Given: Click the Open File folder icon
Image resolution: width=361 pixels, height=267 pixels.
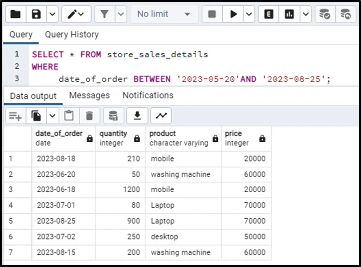Looking at the screenshot, I should [x=16, y=14].
